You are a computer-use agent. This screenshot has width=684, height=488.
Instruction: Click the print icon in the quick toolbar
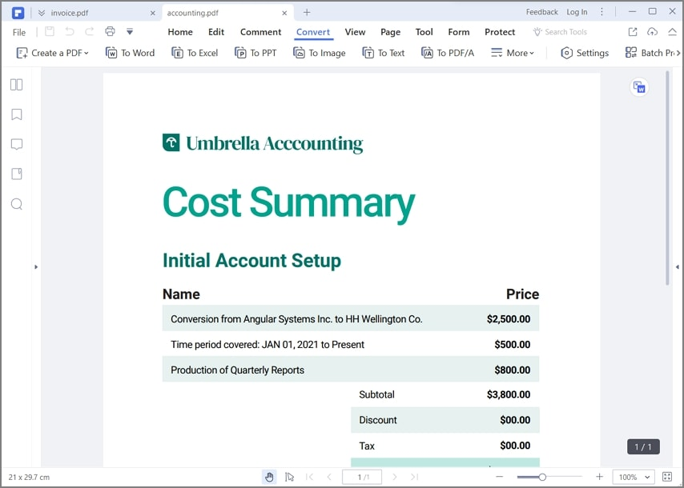tap(110, 32)
